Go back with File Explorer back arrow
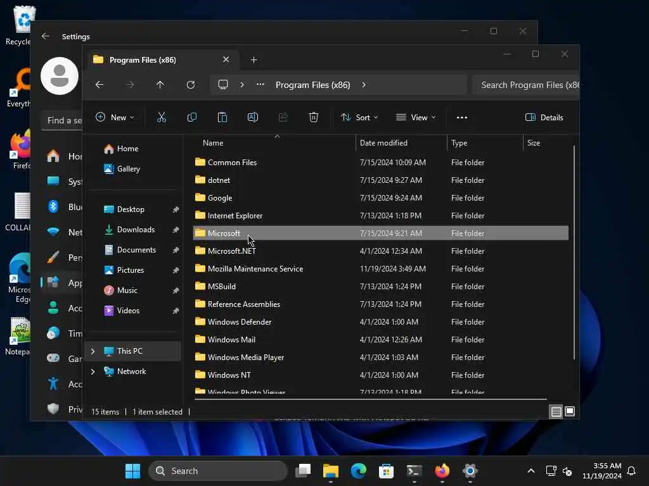The image size is (649, 486). pos(100,85)
